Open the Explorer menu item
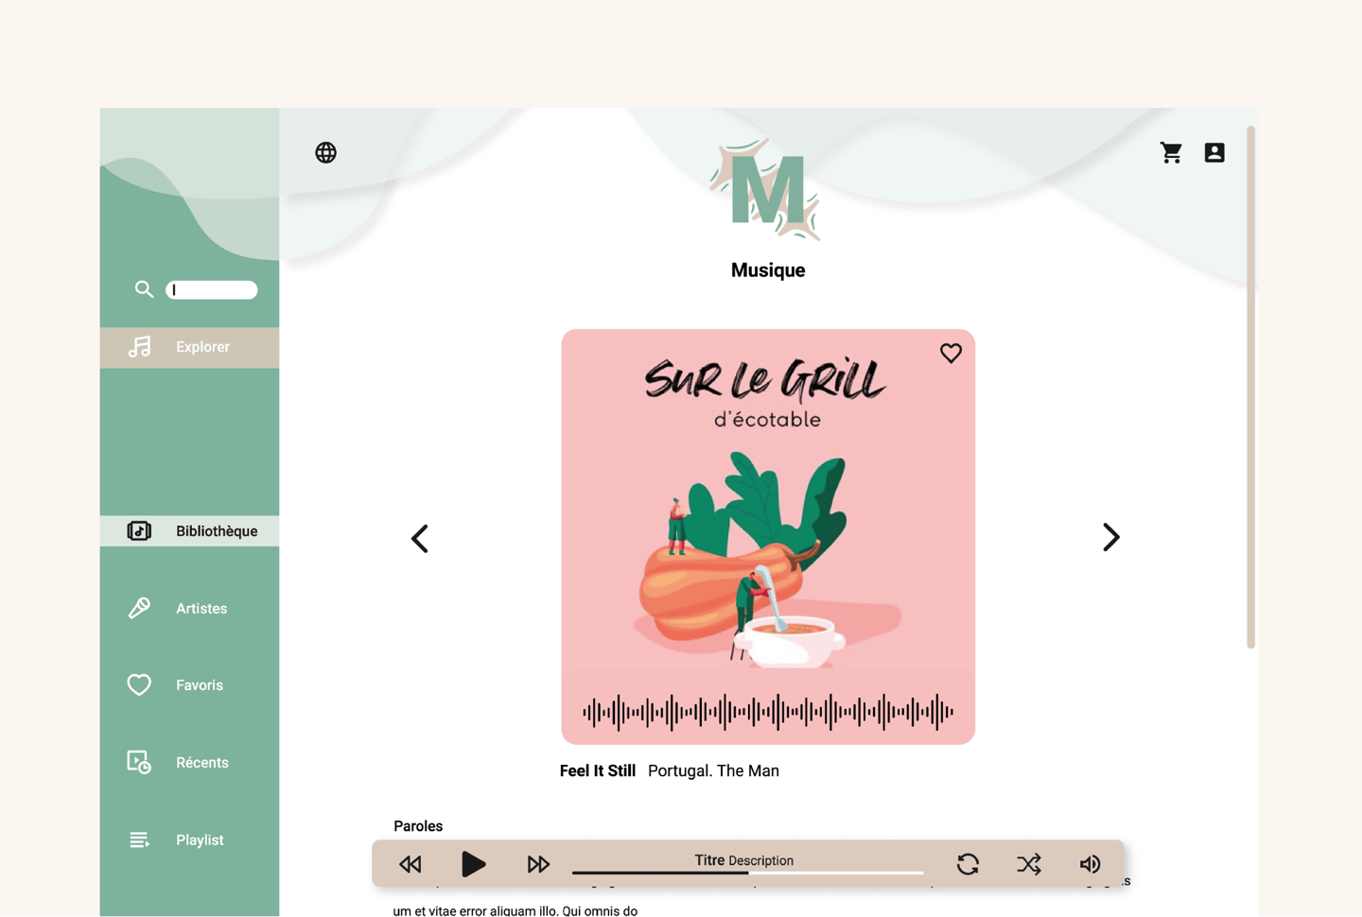 [189, 347]
